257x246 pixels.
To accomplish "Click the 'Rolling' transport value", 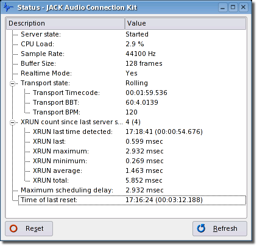I will click(136, 83).
